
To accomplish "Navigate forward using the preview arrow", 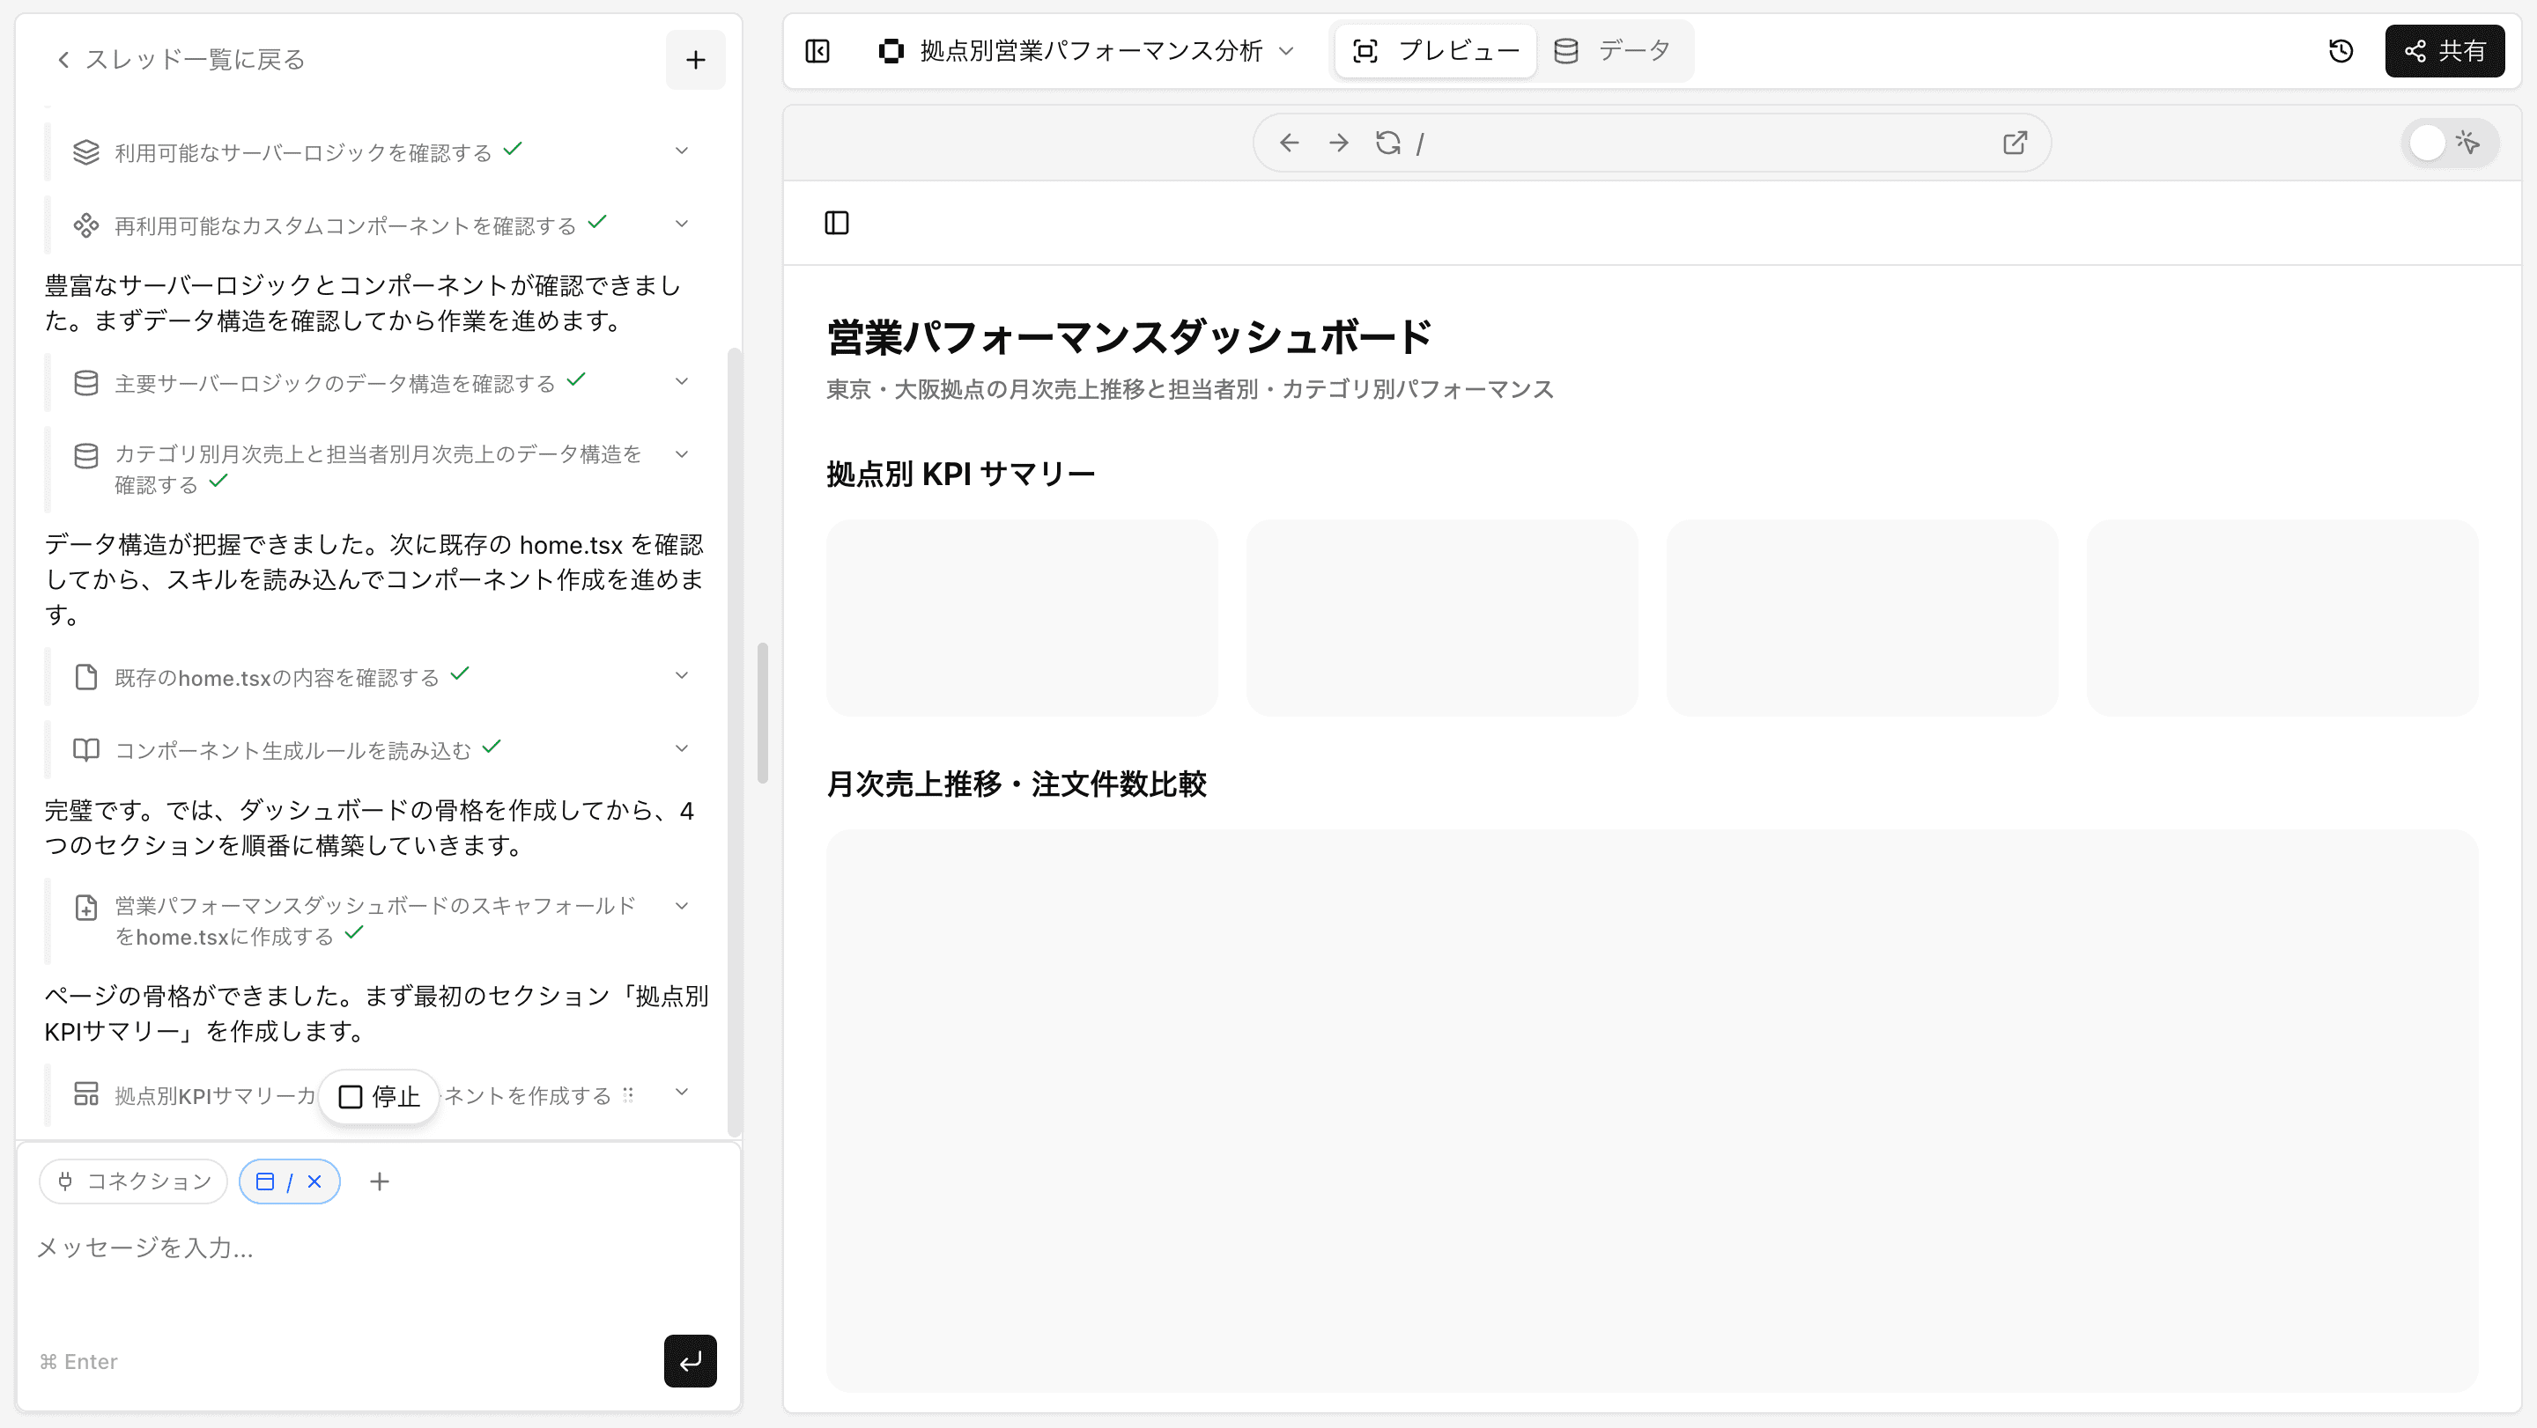I will click(1338, 143).
